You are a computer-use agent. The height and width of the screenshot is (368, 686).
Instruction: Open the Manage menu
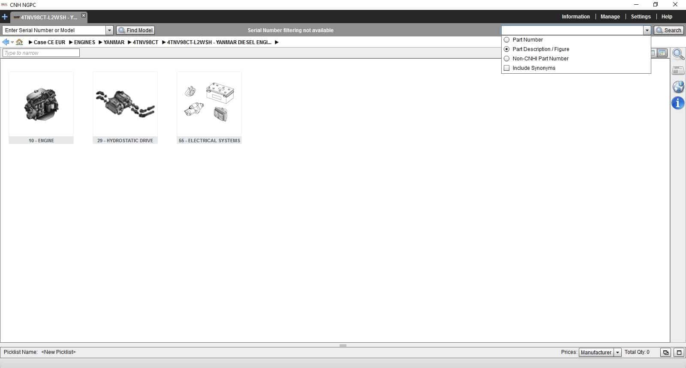610,17
